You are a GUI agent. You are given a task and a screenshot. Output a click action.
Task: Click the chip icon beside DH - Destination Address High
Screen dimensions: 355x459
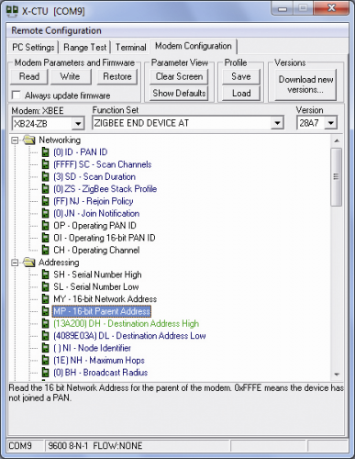tap(45, 323)
